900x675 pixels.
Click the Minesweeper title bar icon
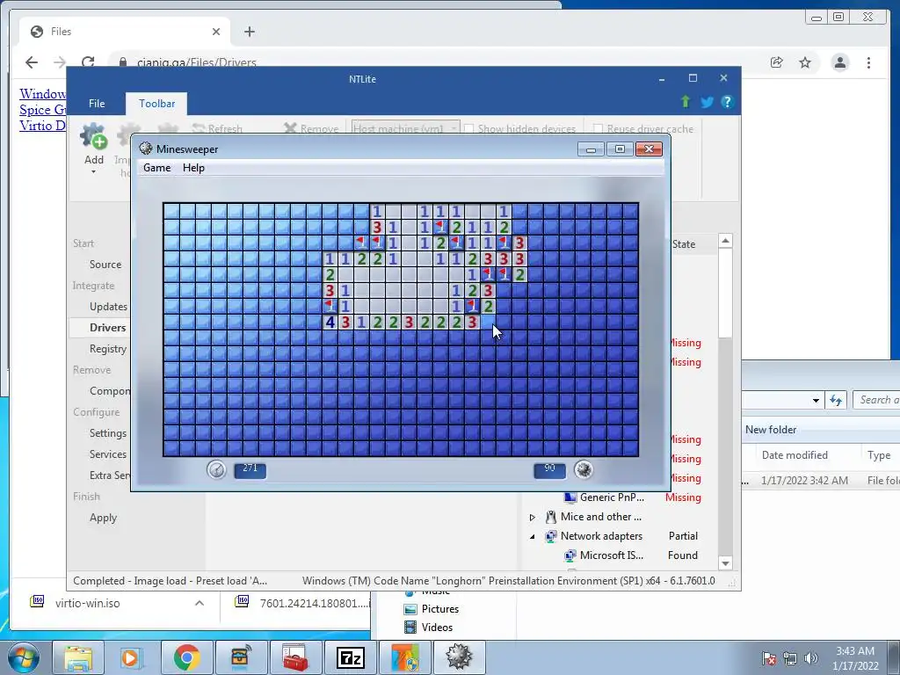point(146,149)
